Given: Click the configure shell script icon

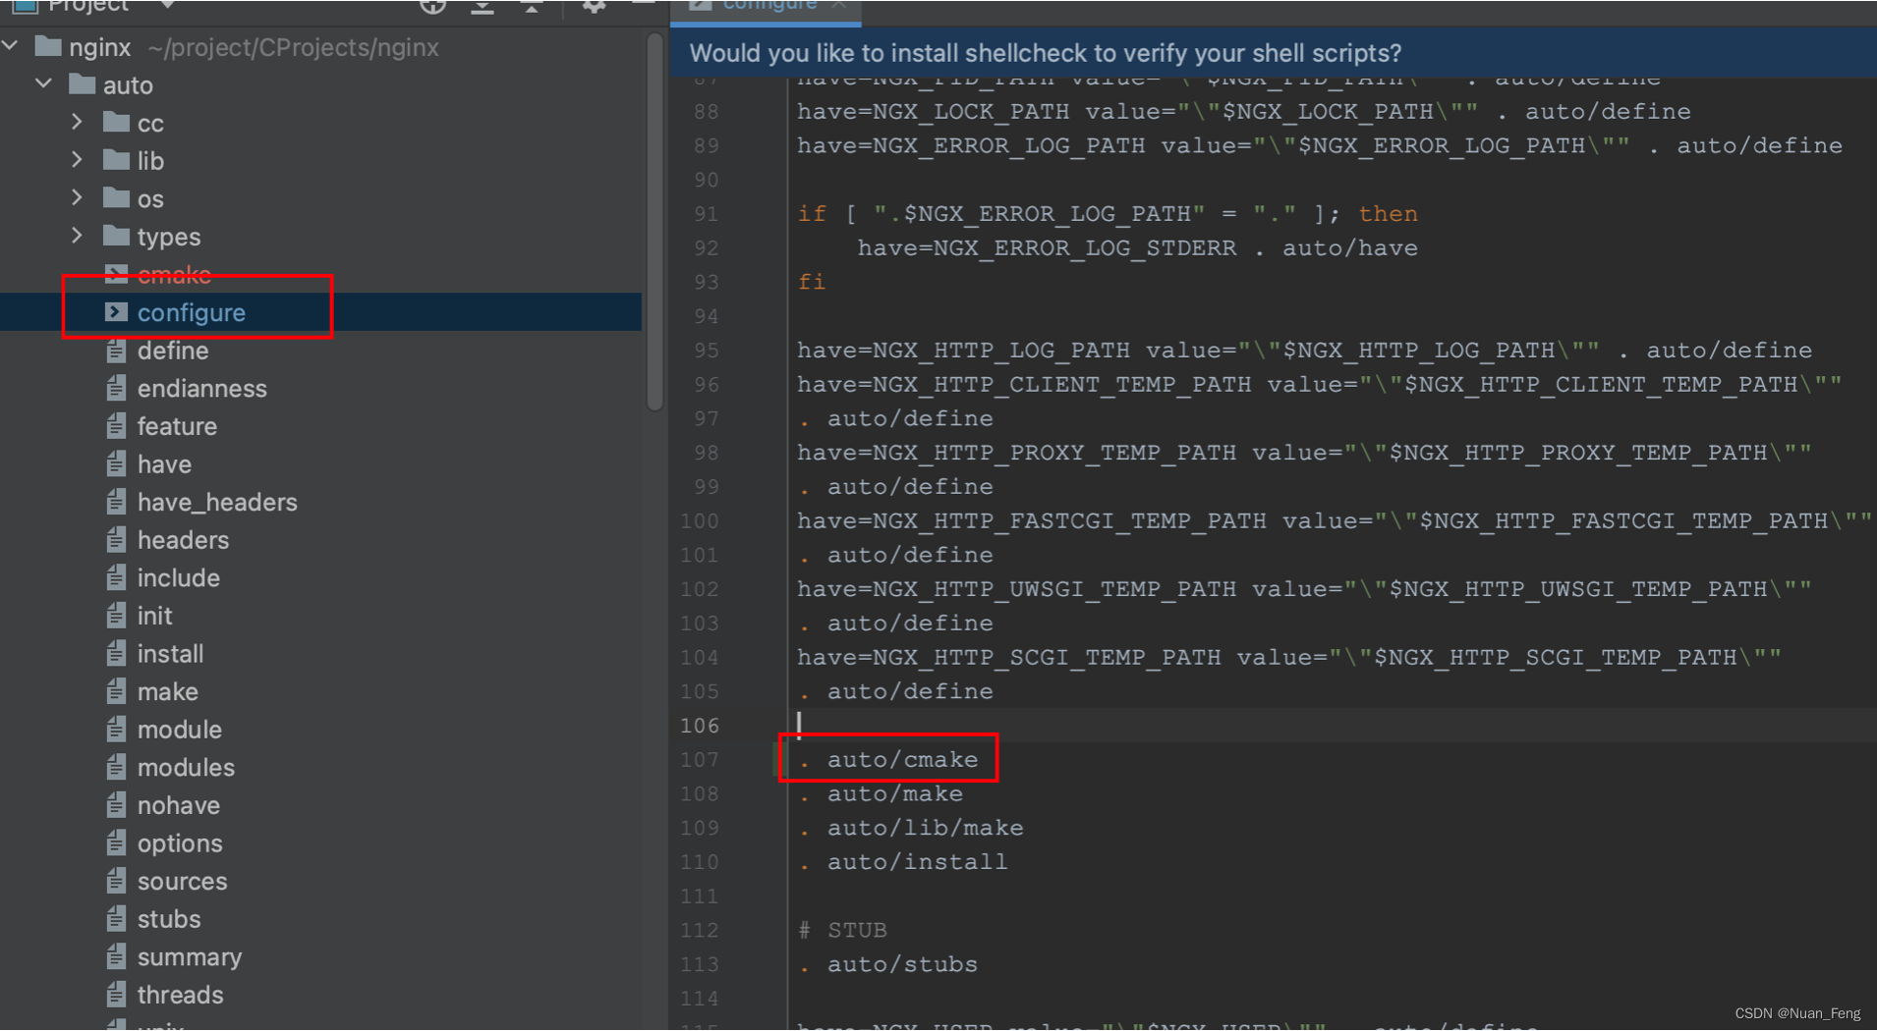Looking at the screenshot, I should point(116,311).
